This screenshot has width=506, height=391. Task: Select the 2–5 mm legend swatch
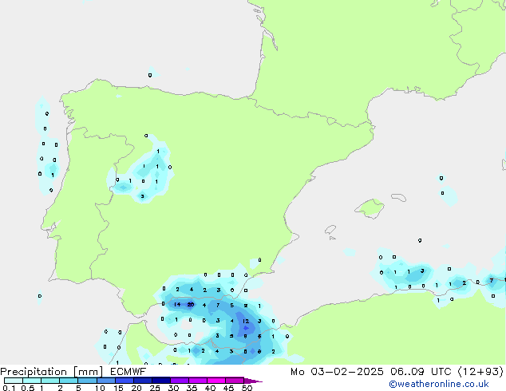point(69,381)
